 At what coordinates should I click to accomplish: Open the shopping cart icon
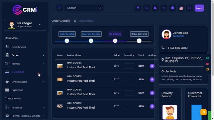click(164, 8)
